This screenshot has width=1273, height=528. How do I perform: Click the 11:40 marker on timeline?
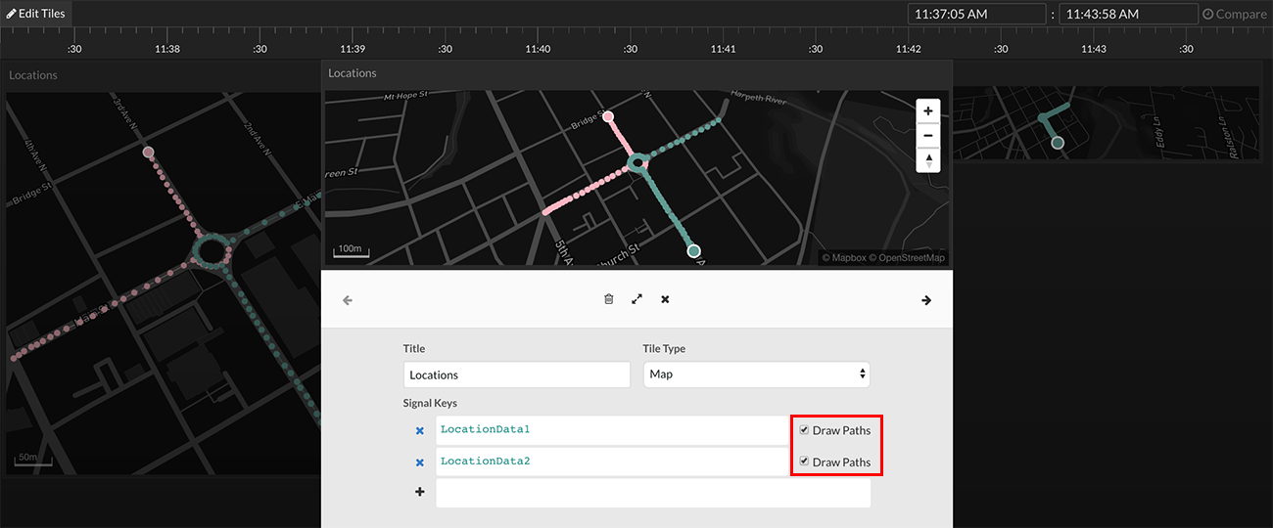point(538,49)
